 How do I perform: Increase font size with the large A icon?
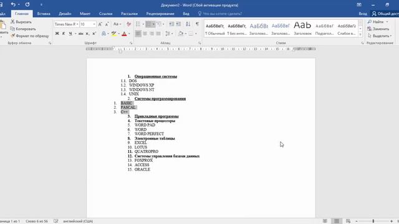100,24
